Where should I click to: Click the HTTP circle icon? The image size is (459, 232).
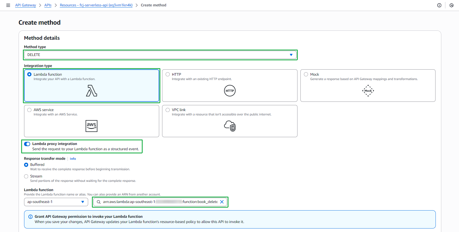(230, 91)
